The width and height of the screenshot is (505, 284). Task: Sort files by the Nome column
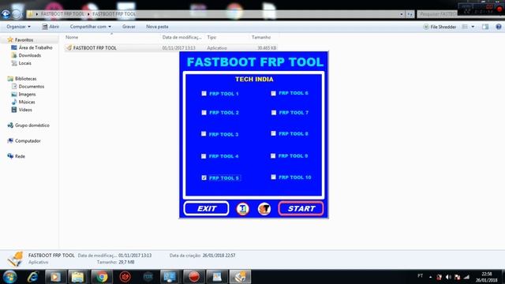tap(72, 37)
